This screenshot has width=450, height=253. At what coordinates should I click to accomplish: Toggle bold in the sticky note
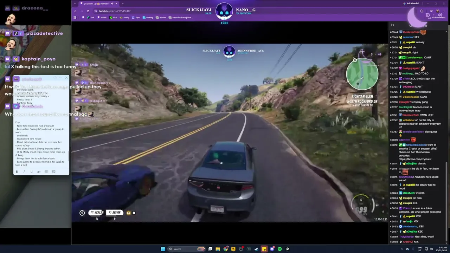coord(17,172)
